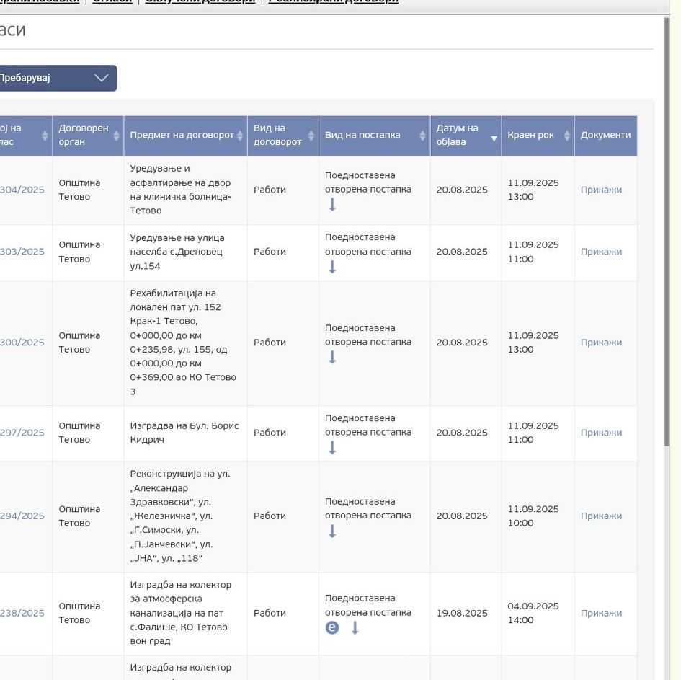Show documents via Прикажи for 300/2025
Screen dimensions: 681x680
click(x=601, y=343)
